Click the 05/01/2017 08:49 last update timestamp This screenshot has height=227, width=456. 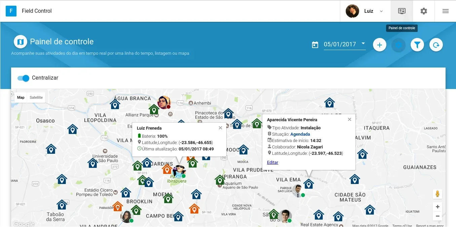coord(196,149)
